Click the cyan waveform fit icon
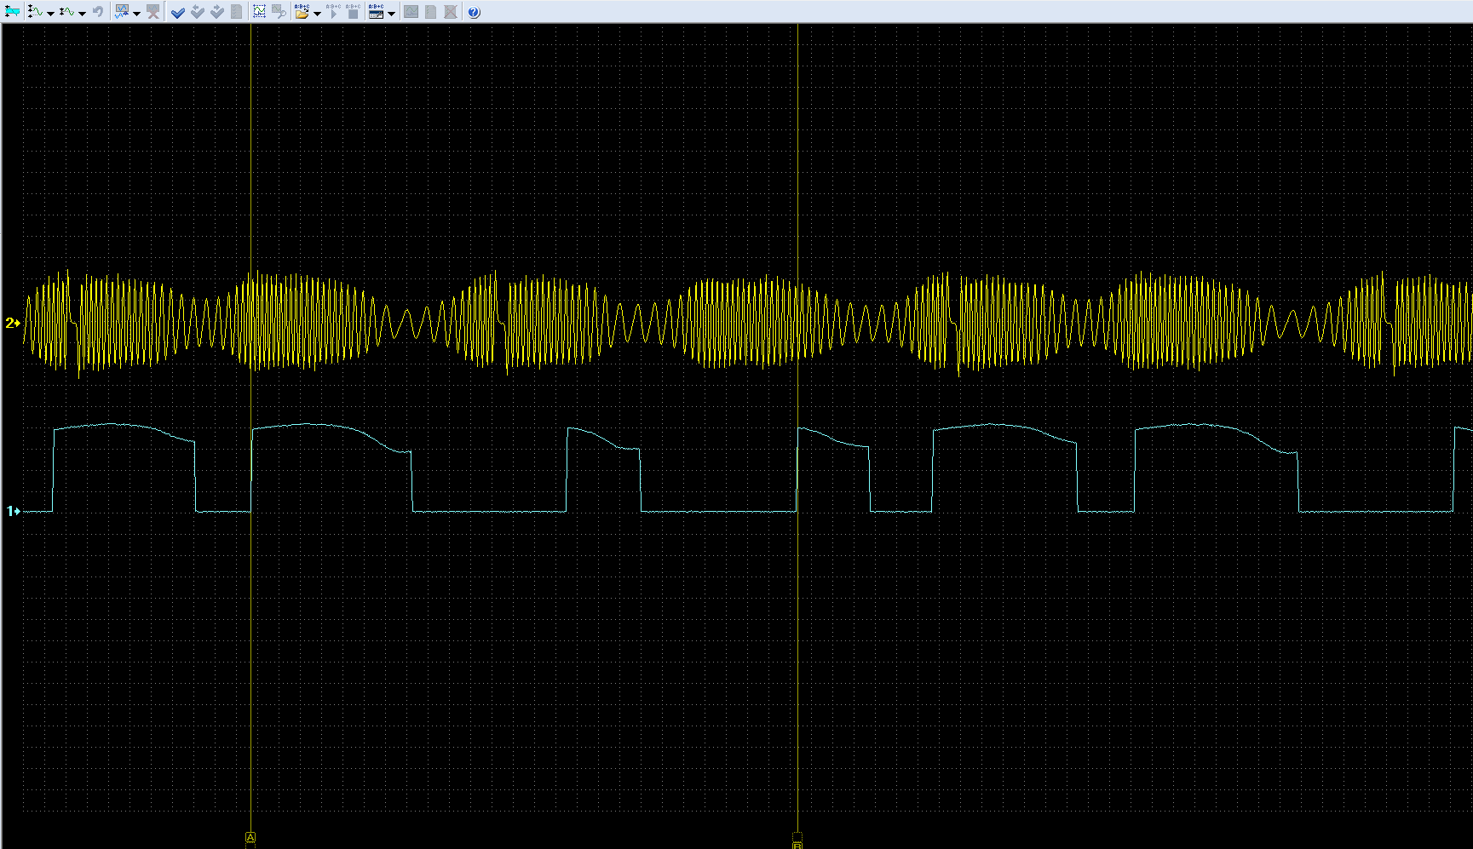The height and width of the screenshot is (849, 1473). pos(13,12)
